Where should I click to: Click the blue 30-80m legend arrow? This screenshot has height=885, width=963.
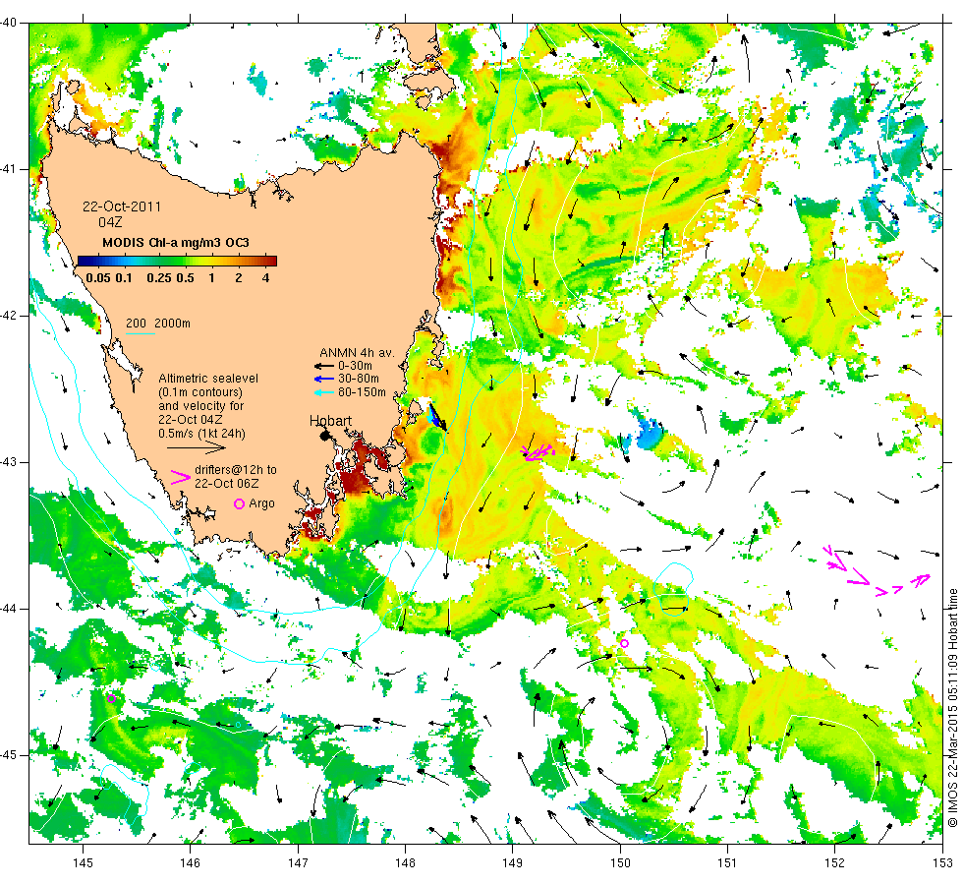[x=324, y=380]
